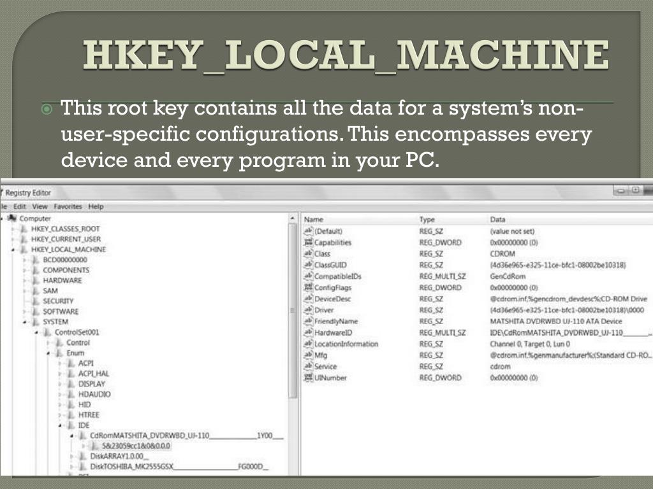Click the ClassGUID string value icon
Screen dimensions: 653x489
point(308,264)
